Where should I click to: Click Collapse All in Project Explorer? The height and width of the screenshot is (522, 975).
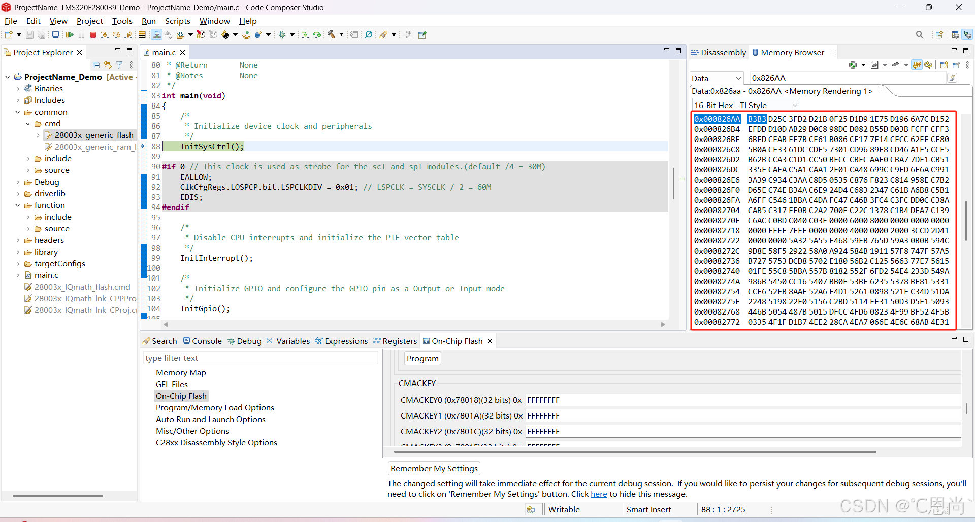(x=96, y=65)
